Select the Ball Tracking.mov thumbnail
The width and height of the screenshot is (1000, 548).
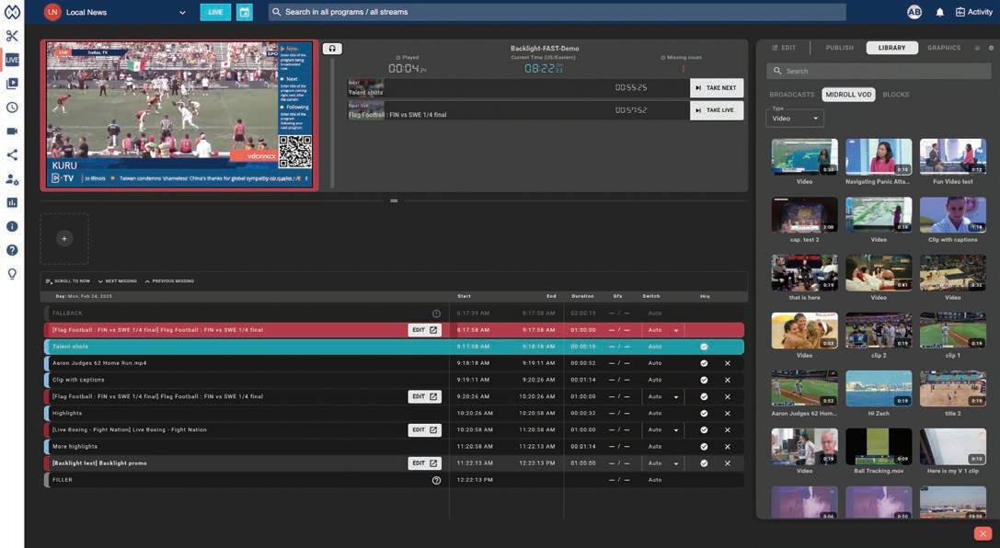(x=879, y=447)
